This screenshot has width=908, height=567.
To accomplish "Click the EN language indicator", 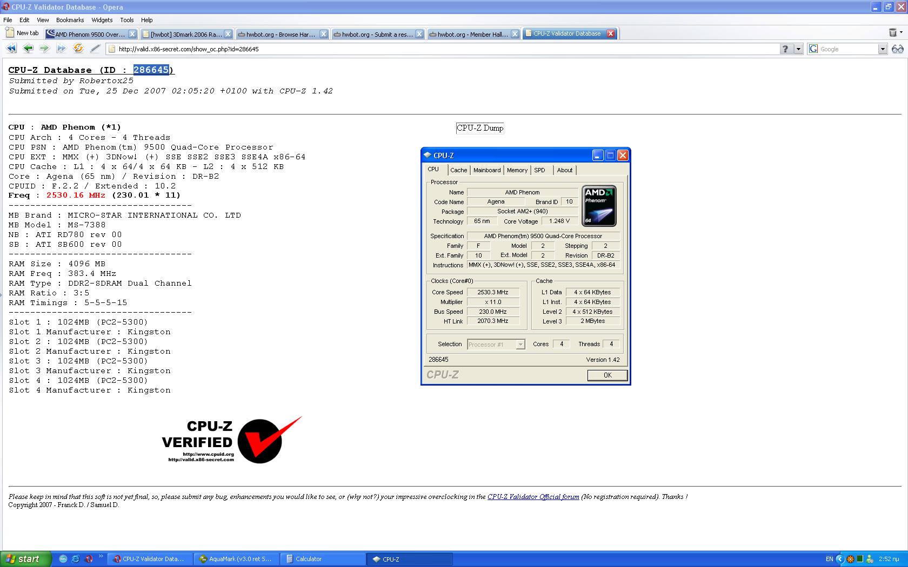I will tap(829, 559).
